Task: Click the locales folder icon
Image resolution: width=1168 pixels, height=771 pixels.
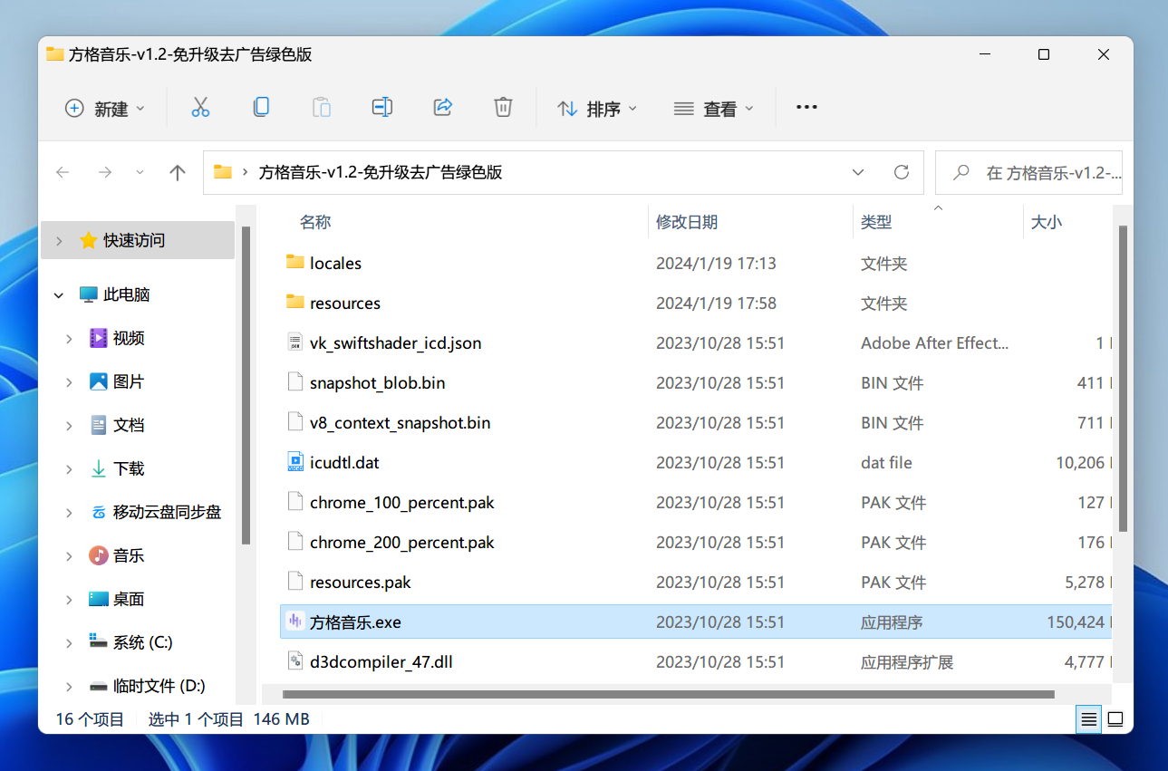Action: [294, 263]
